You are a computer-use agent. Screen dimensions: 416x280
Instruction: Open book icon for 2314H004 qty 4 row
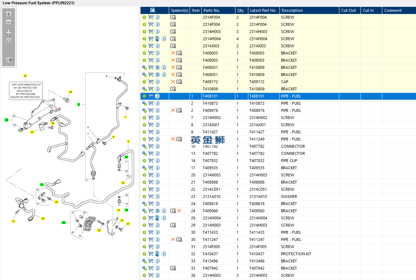point(157,39)
